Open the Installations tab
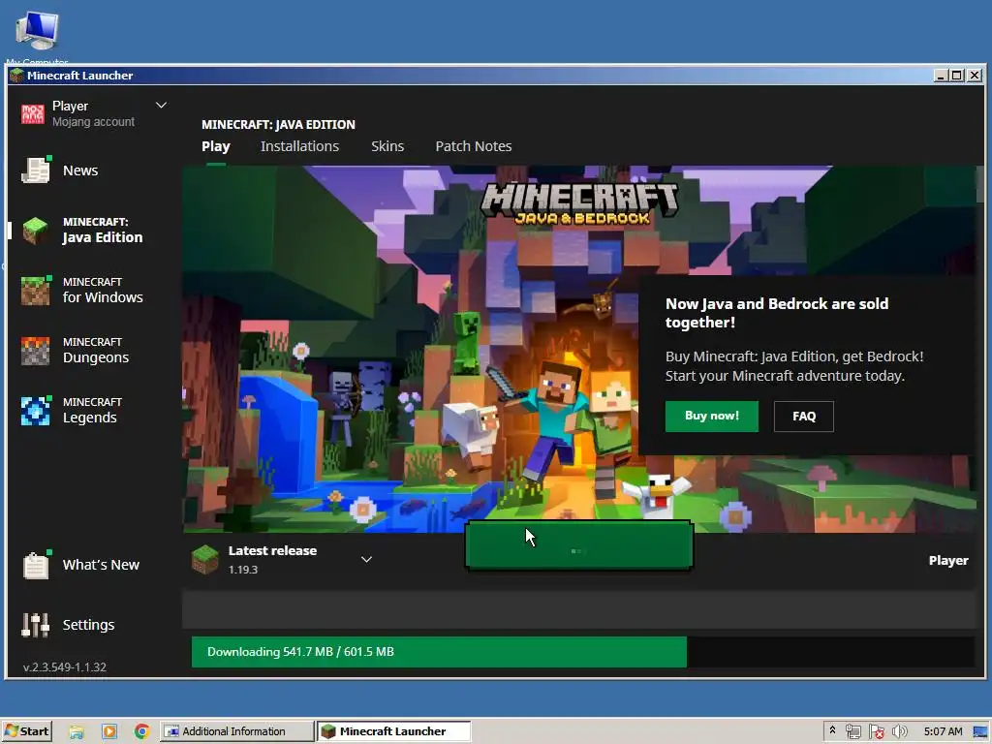This screenshot has height=744, width=992. (300, 146)
